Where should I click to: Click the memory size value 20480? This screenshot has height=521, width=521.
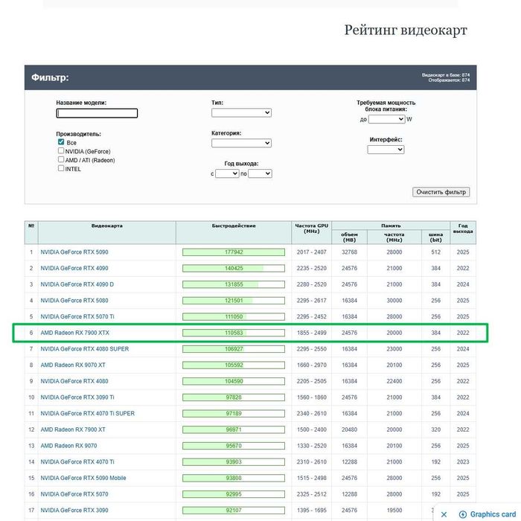[349, 429]
